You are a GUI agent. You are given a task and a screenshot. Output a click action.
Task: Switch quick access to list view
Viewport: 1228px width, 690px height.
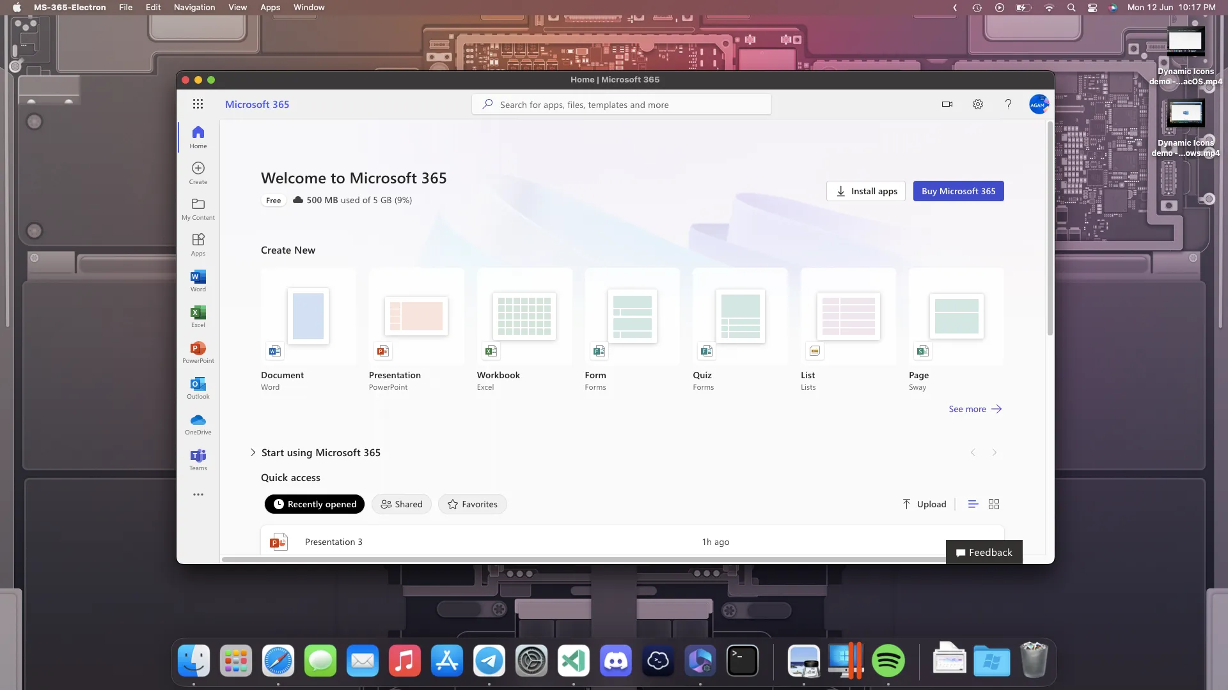(972, 503)
